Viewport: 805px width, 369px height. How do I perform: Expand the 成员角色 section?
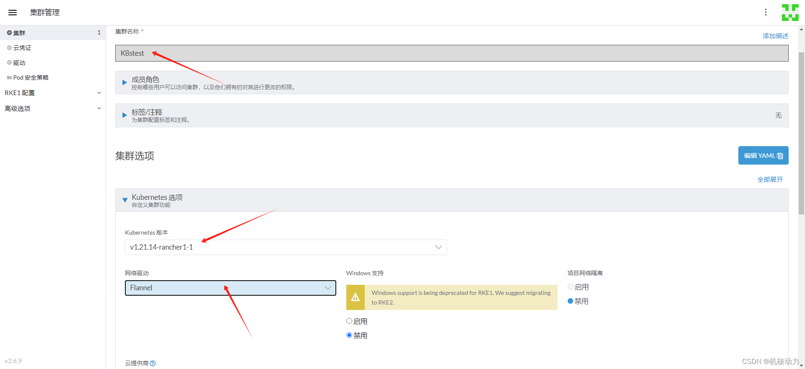click(452, 83)
